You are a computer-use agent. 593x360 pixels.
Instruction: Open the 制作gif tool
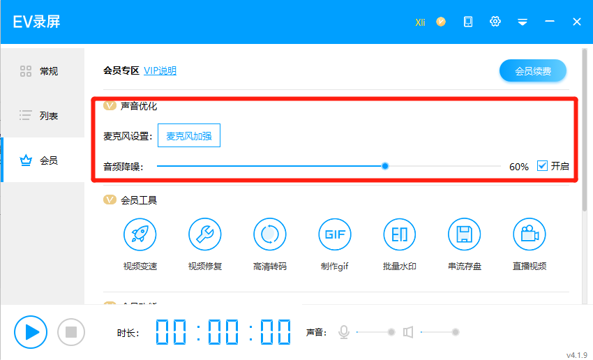click(335, 235)
